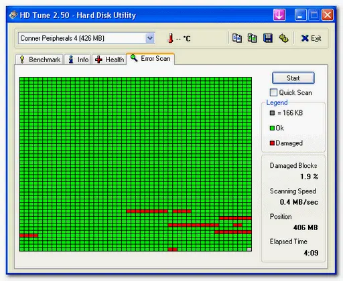Click the 406 MB position value
Viewport: 343px width, 281px height.
click(305, 227)
